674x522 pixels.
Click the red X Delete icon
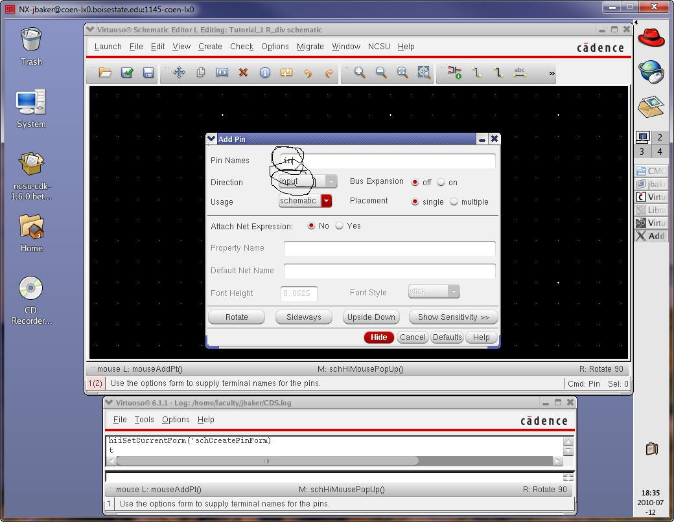pos(243,73)
